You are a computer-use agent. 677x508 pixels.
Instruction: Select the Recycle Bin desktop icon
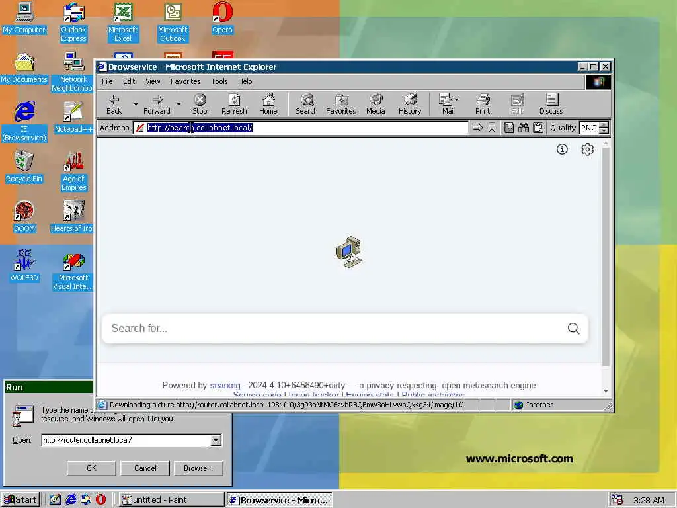pos(24,167)
